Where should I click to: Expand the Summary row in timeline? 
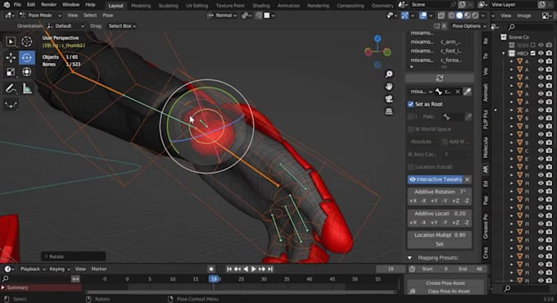pos(3,287)
